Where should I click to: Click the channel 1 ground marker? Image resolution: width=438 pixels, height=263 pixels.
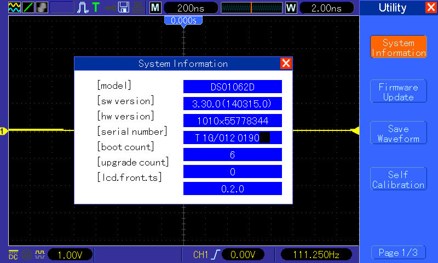pos(4,131)
